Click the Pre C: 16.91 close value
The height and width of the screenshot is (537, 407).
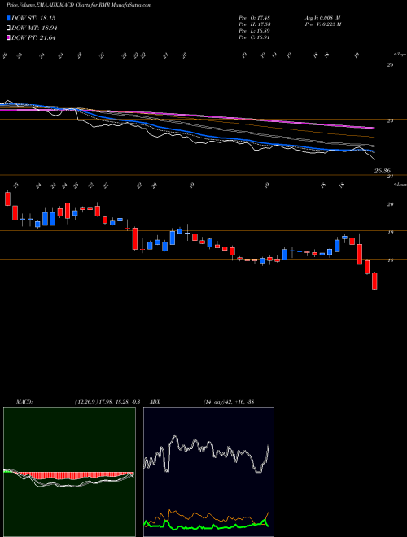254,37
